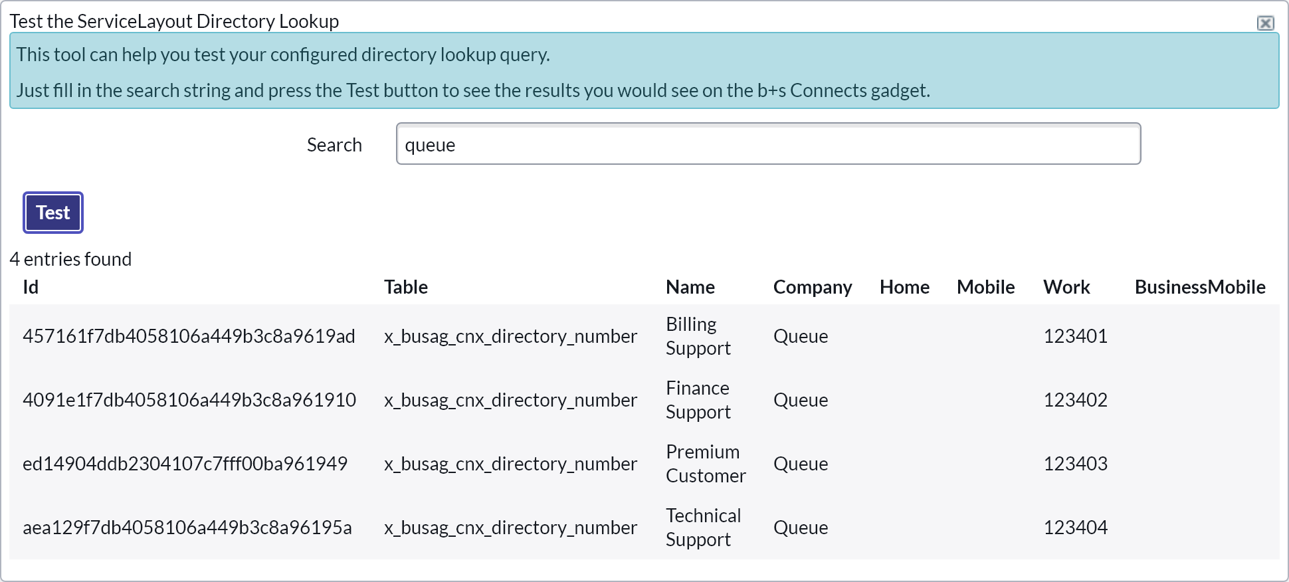Click Id starting with ed14904d
The width and height of the screenshot is (1289, 582).
pyautogui.click(x=185, y=464)
